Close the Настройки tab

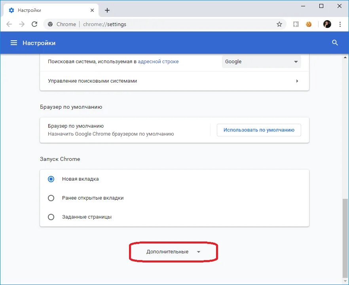click(92, 10)
